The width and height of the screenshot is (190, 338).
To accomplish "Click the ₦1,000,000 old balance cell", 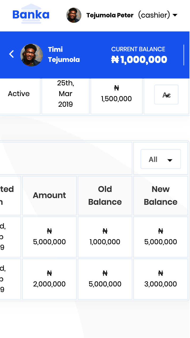I will (x=105, y=237).
